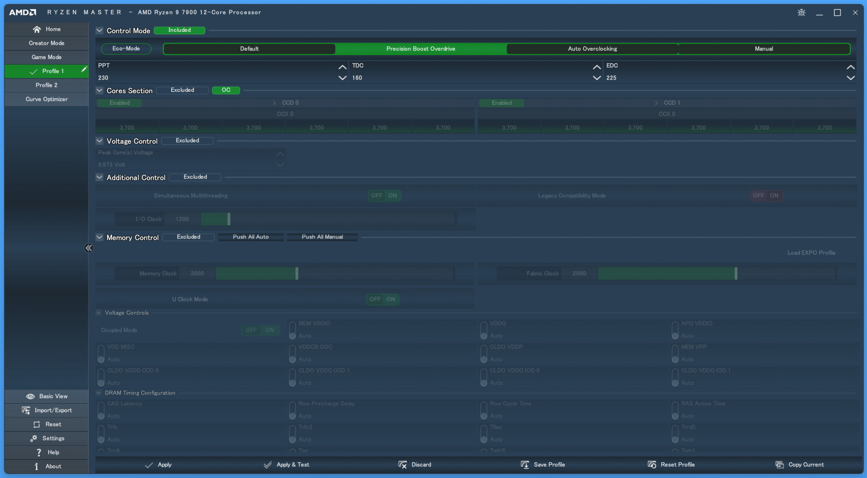Select the Default control mode
The width and height of the screenshot is (867, 478).
pos(249,49)
